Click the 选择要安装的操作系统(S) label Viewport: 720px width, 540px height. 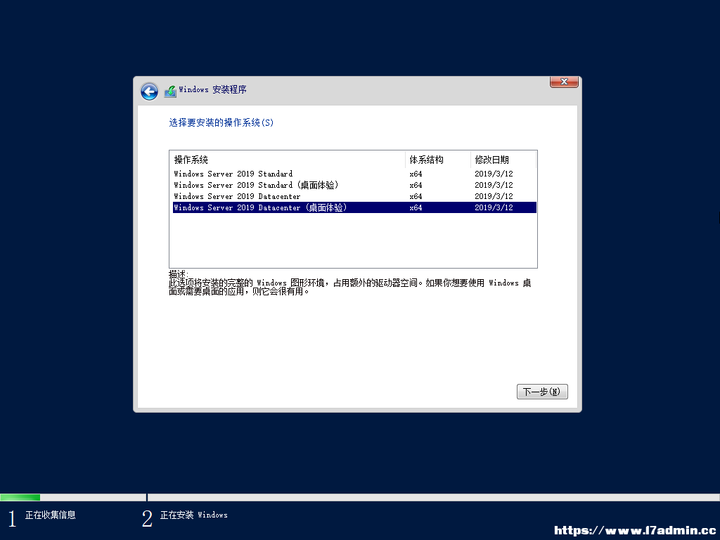(221, 122)
